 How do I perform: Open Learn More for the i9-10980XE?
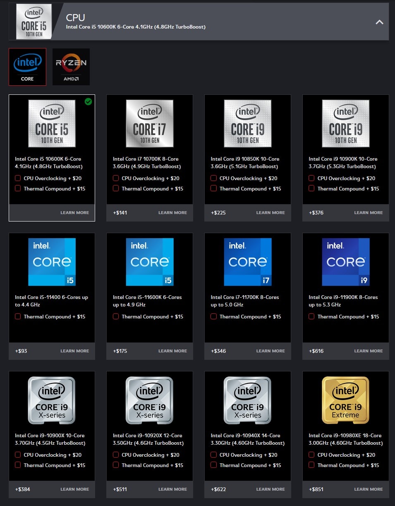pyautogui.click(x=368, y=489)
